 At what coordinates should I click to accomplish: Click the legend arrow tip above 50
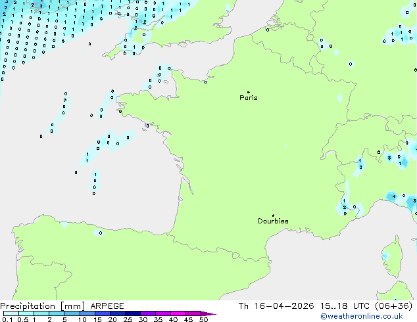coord(208,313)
